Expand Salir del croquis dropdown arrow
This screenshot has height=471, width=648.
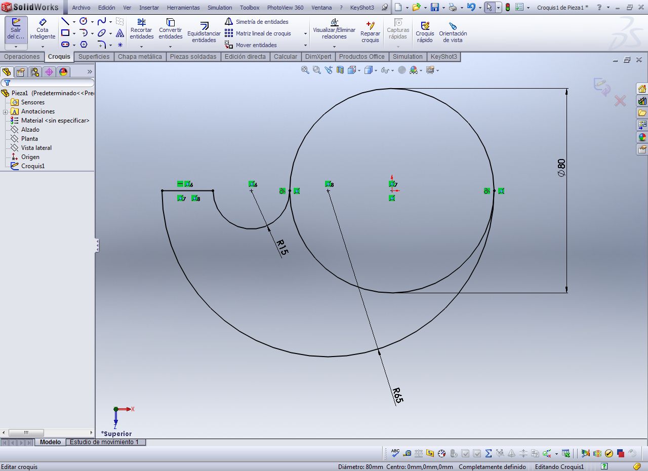coord(16,47)
